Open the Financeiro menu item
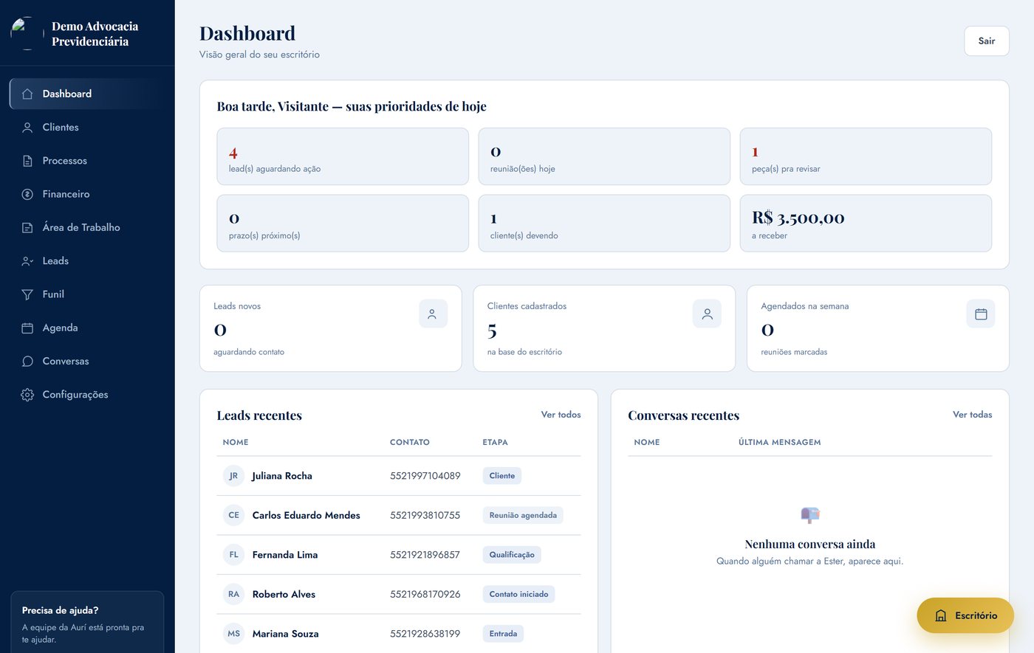This screenshot has height=653, width=1034. click(87, 194)
